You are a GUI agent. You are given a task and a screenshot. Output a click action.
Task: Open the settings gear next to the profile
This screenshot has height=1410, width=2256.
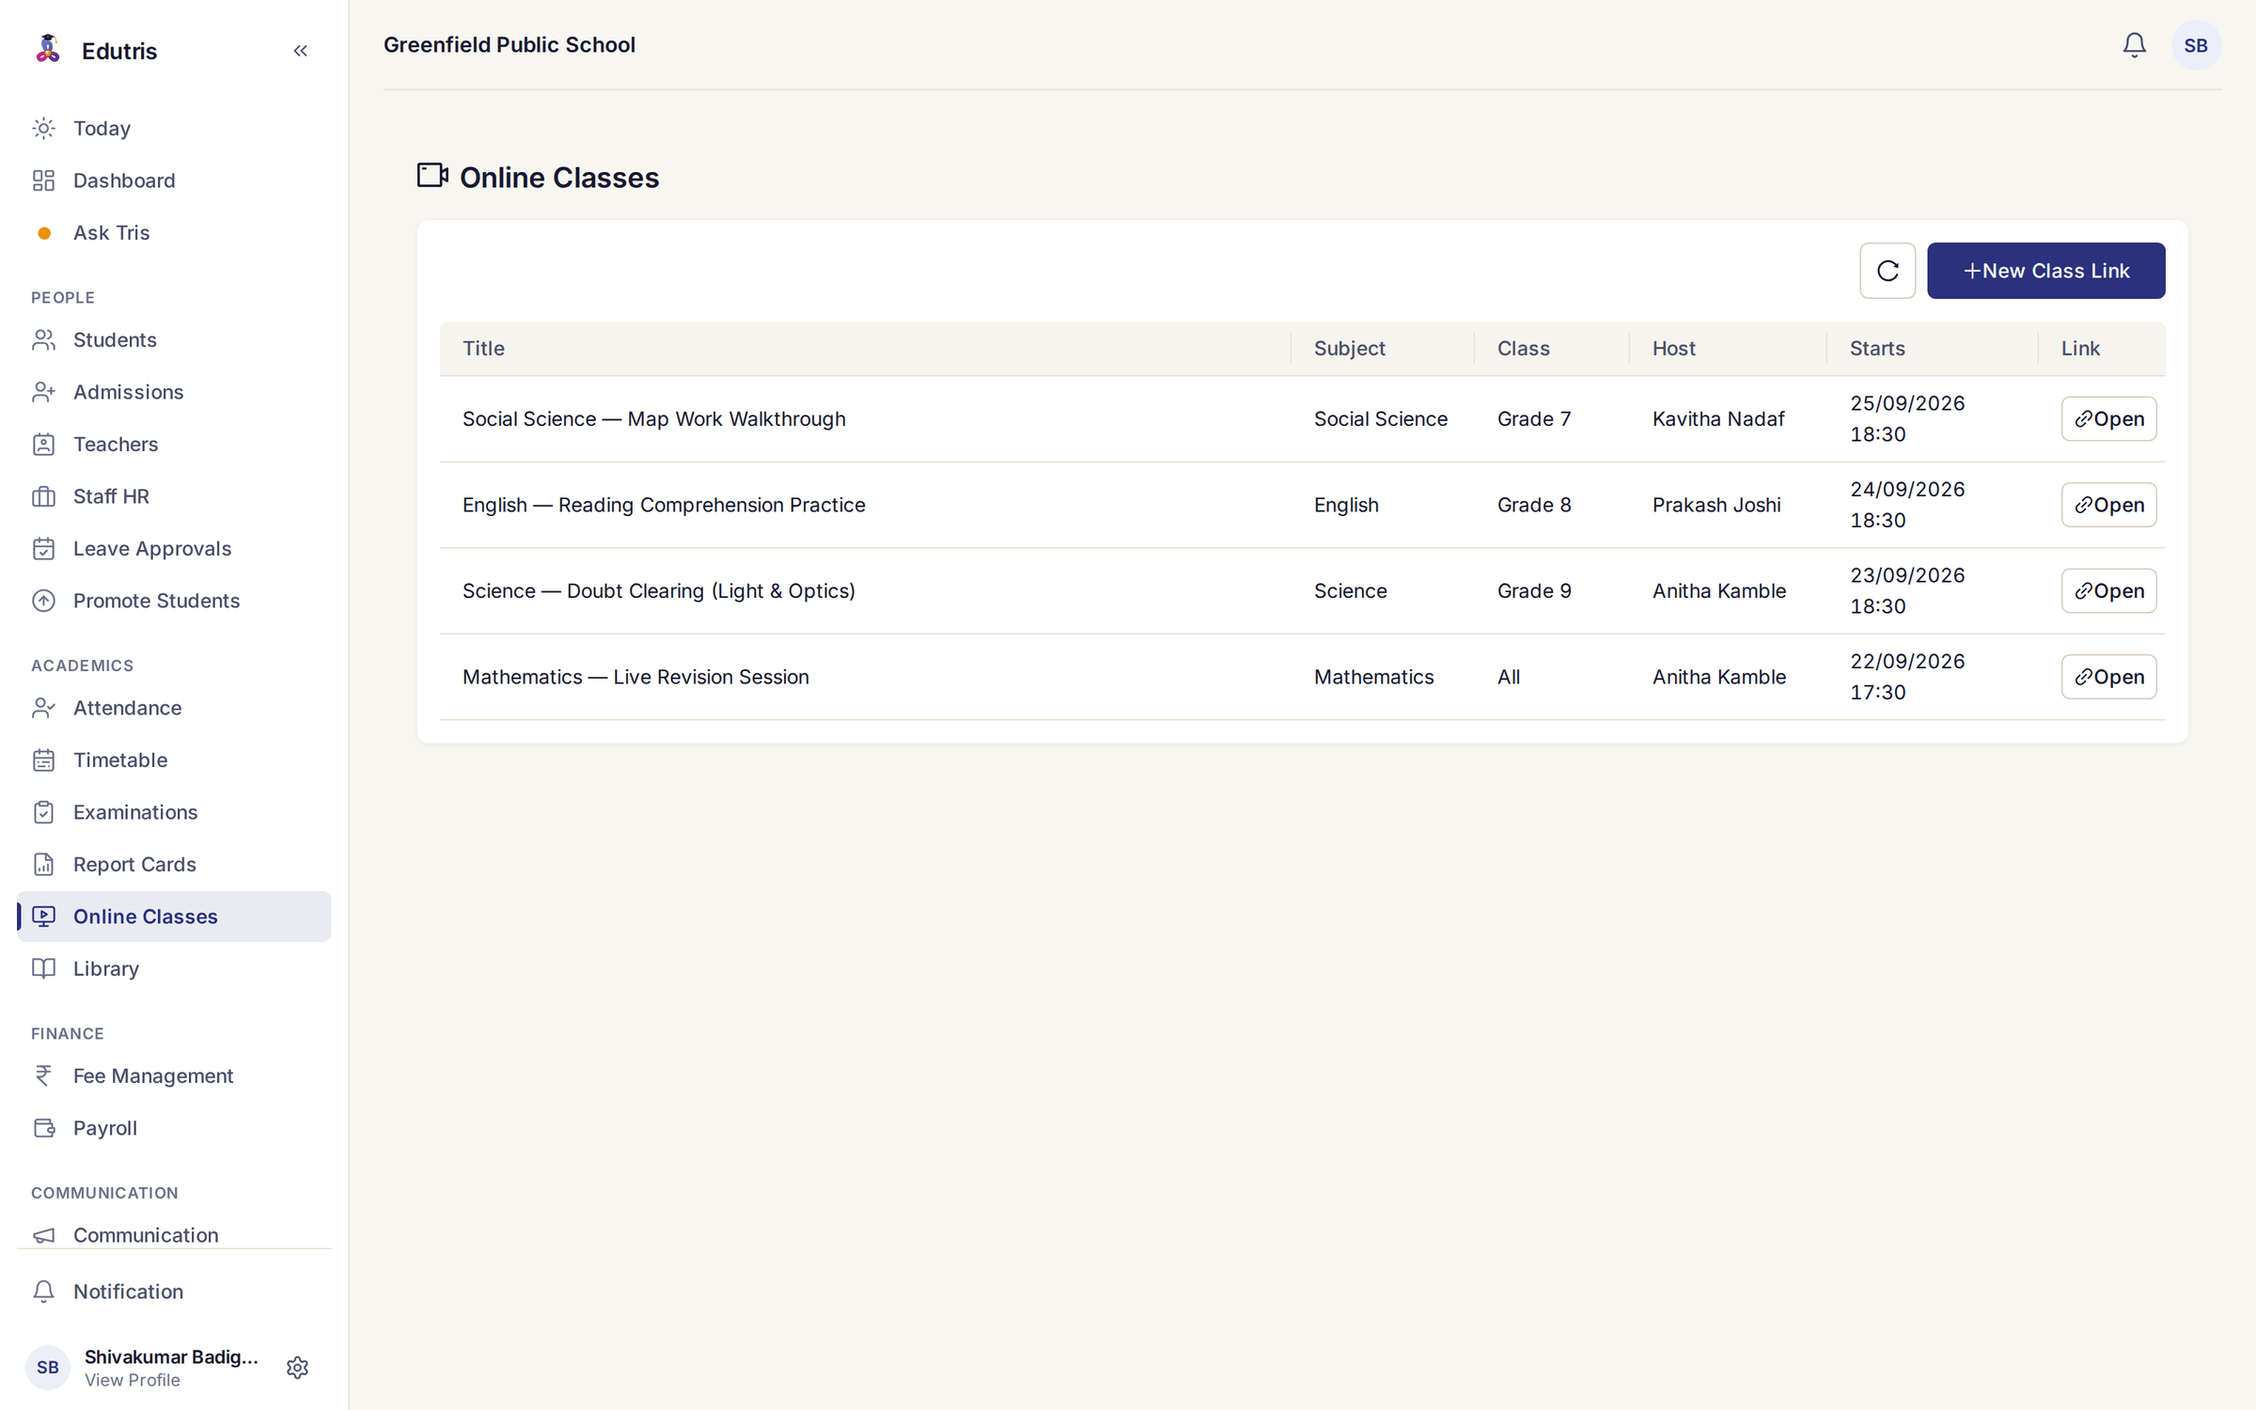(297, 1368)
